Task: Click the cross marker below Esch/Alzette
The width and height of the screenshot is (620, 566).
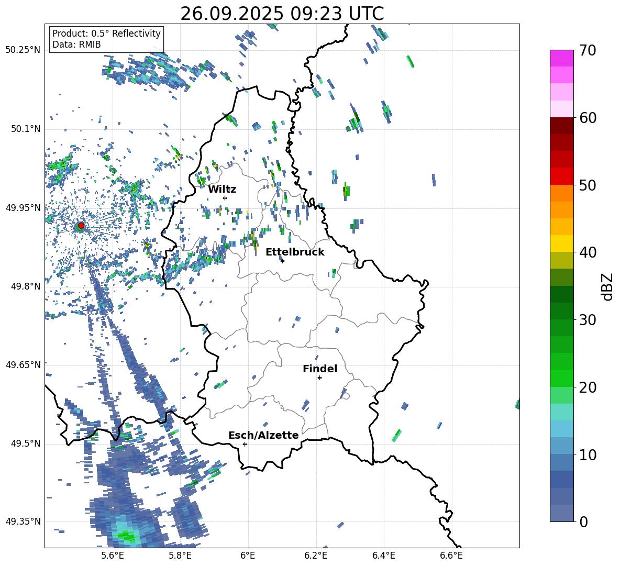Action: tap(245, 444)
